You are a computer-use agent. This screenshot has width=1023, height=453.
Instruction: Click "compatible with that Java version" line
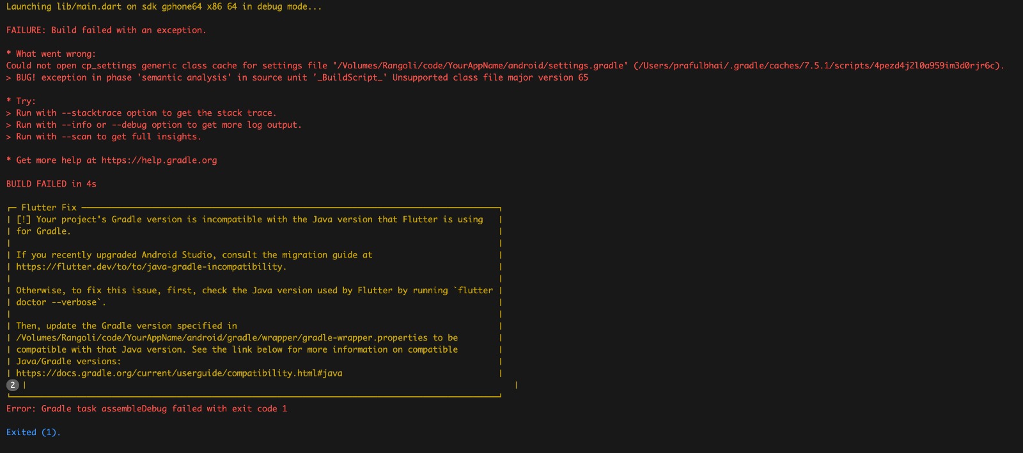click(x=237, y=349)
